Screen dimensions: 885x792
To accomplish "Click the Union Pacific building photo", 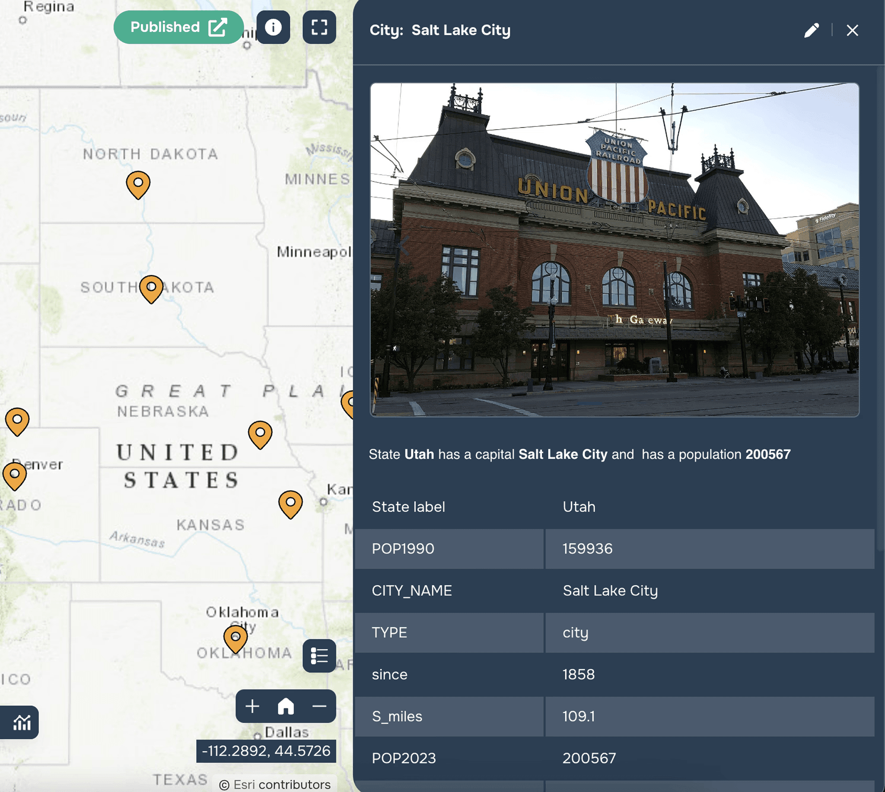I will 614,250.
